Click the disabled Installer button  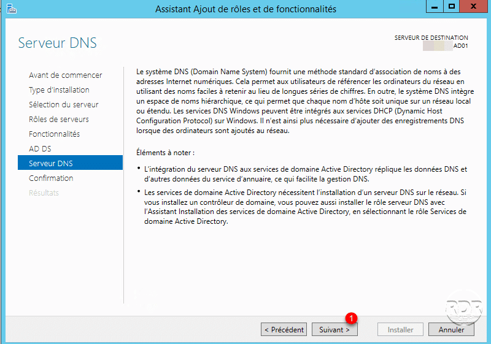[x=401, y=330]
